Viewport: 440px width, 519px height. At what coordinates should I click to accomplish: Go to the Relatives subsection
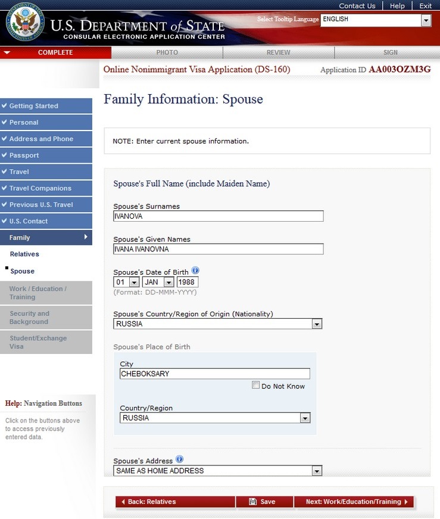24,254
